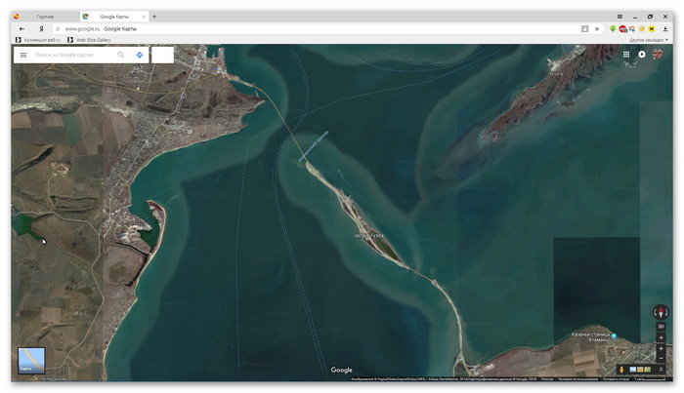This screenshot has height=393, width=684.
Task: Bookmark this page with the star
Action: (x=596, y=29)
